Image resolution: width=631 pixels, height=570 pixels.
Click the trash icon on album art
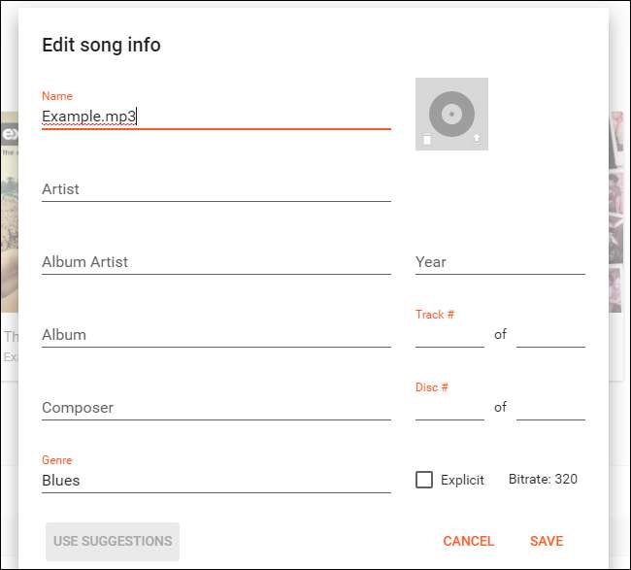427,139
